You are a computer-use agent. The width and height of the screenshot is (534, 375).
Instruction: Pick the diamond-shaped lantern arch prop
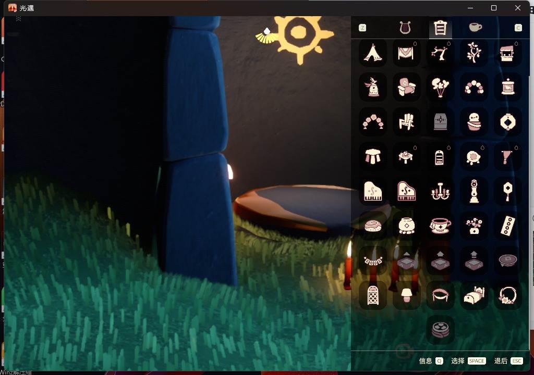tap(372, 122)
